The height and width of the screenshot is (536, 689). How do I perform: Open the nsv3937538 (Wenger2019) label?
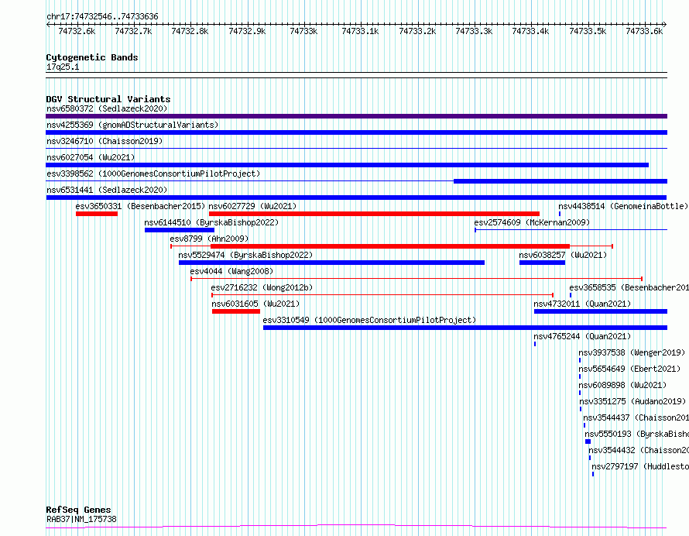(632, 352)
